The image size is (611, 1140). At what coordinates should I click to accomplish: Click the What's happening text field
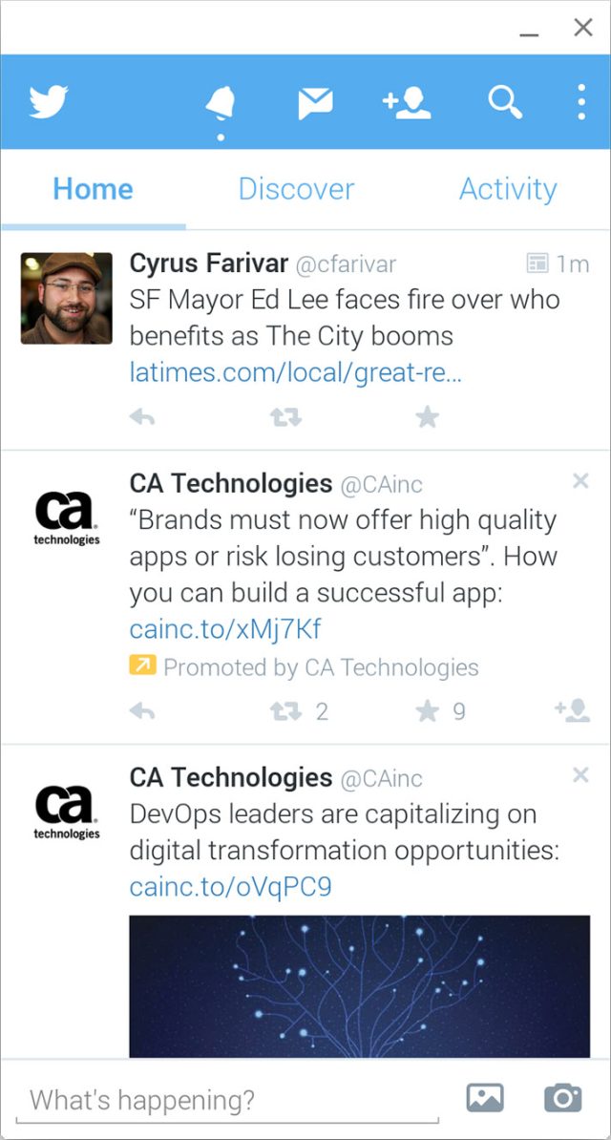227,1100
